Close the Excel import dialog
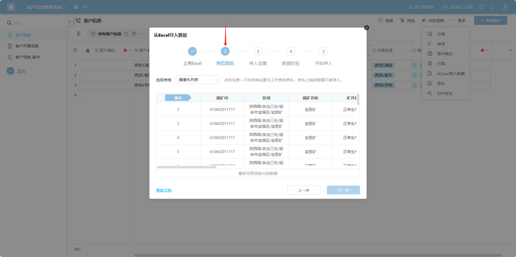 366,27
